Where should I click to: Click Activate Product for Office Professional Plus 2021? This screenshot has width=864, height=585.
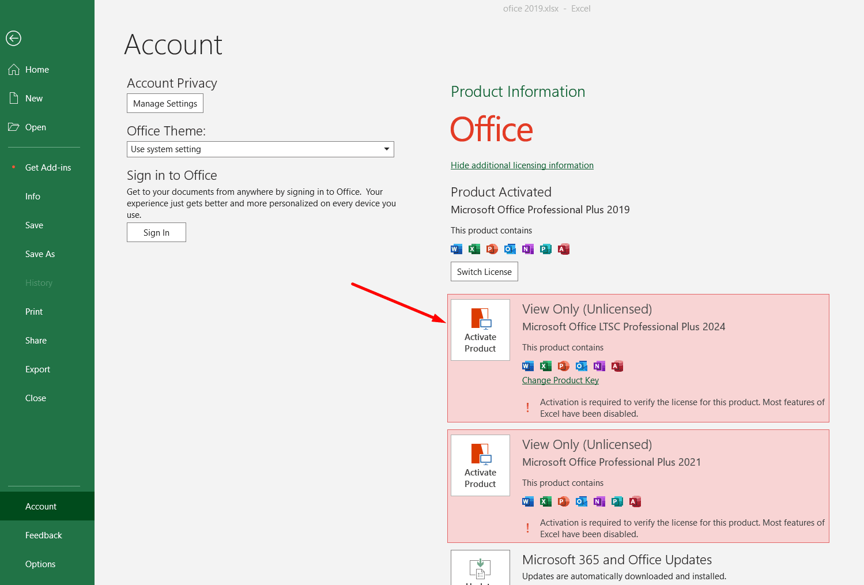[480, 466]
